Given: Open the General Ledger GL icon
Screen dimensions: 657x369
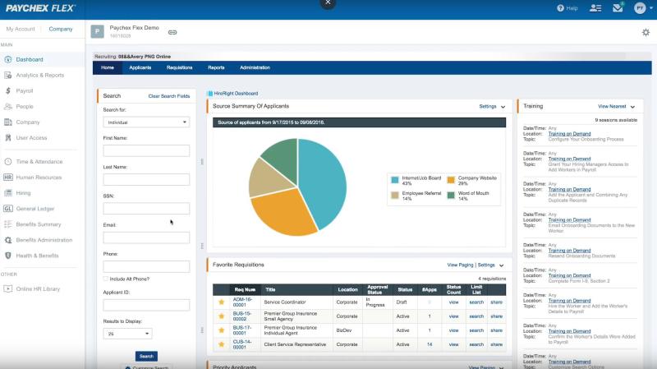Looking at the screenshot, I should (x=8, y=209).
